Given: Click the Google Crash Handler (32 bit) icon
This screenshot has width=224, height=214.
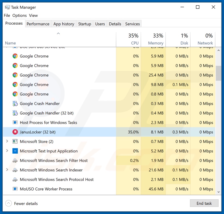Looking at the screenshot, I should pyautogui.click(x=15, y=113).
